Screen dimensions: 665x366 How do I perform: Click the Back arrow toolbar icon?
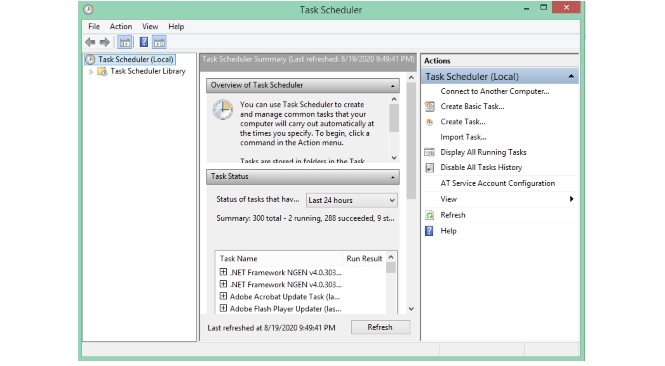point(90,42)
